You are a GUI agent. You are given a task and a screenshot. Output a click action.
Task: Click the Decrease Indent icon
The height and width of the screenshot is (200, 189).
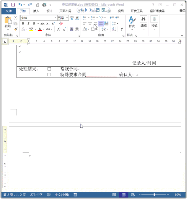[x=112, y=18]
